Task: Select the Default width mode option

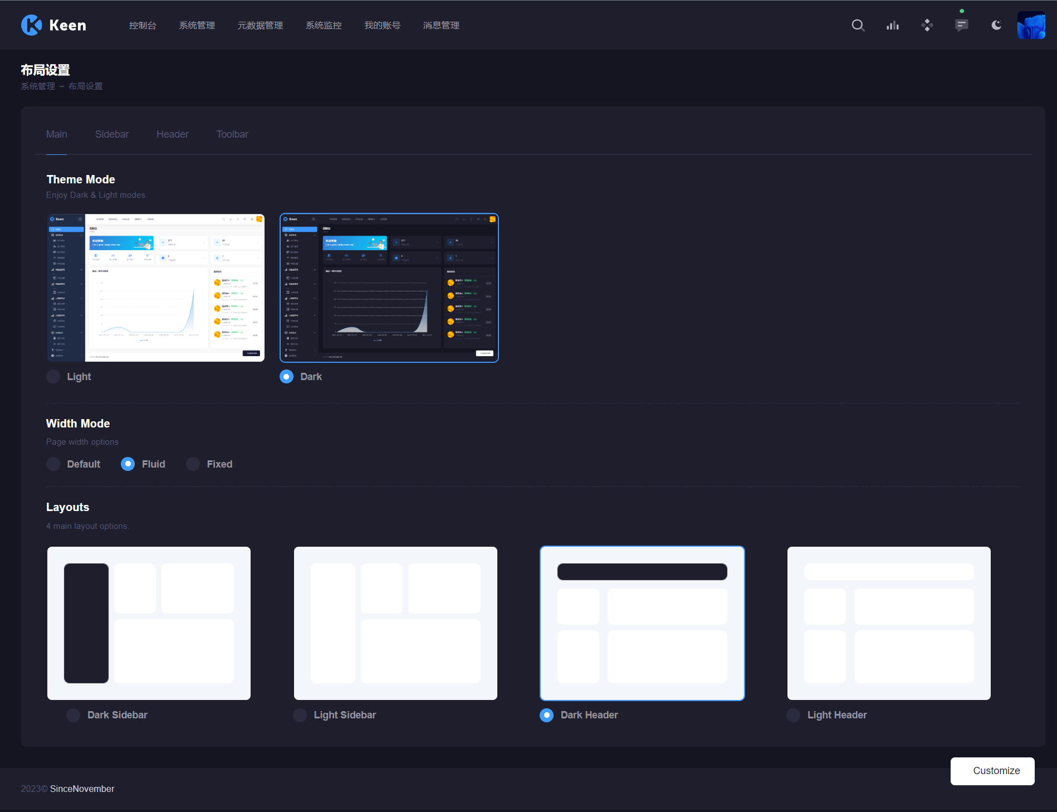Action: pyautogui.click(x=53, y=464)
